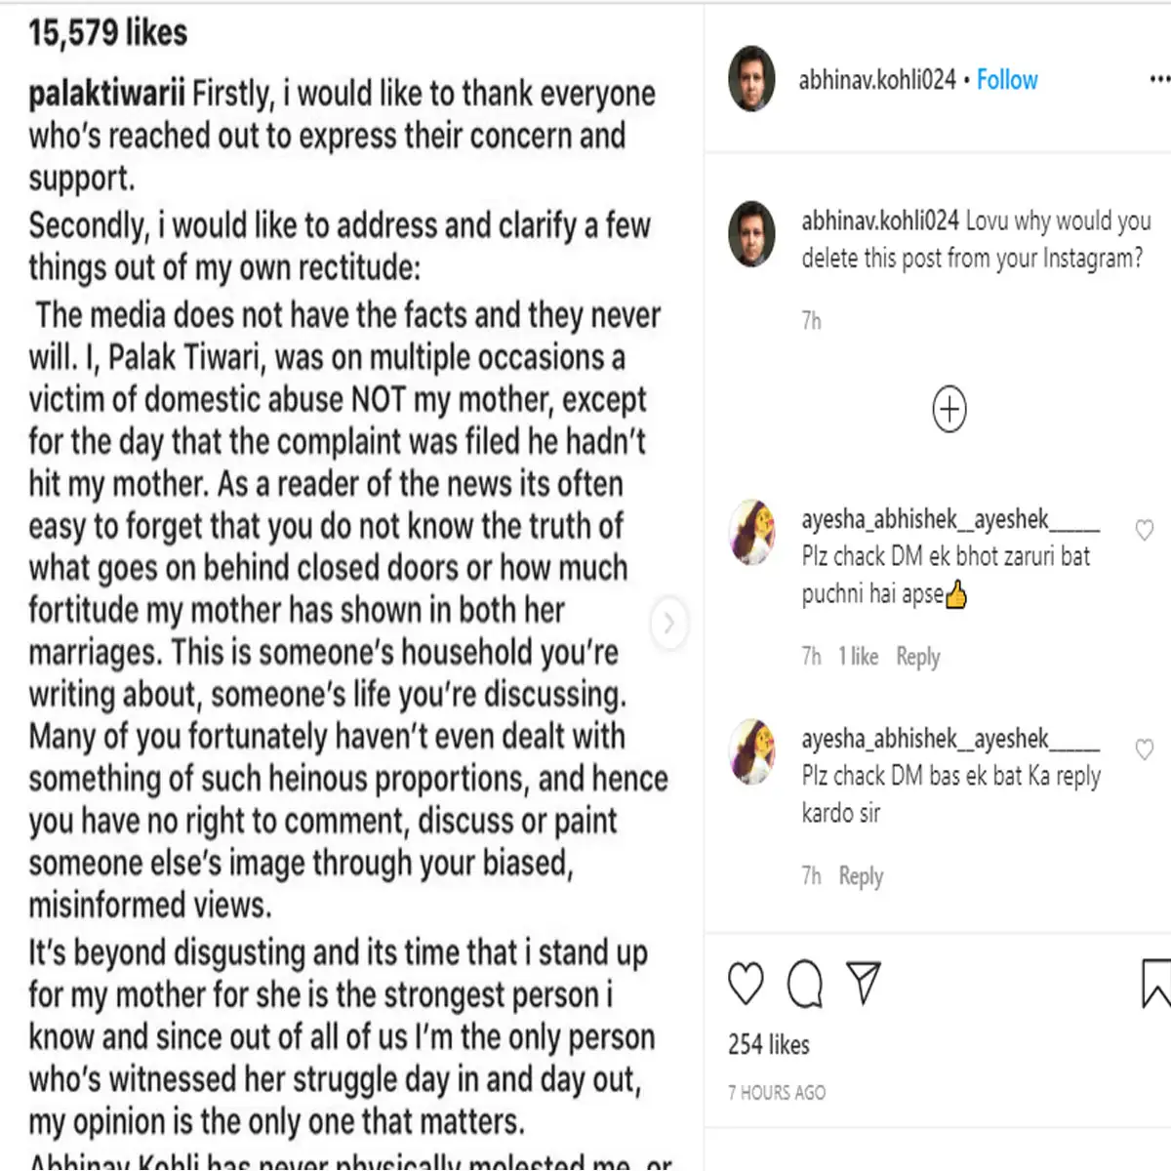Image resolution: width=1171 pixels, height=1171 pixels.
Task: Load more comments with plus circle
Action: point(949,409)
